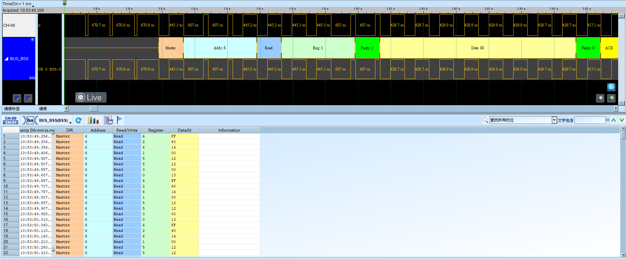Click the table scrollbar down arrow
Viewport: 626px width, 259px height.
click(x=623, y=255)
